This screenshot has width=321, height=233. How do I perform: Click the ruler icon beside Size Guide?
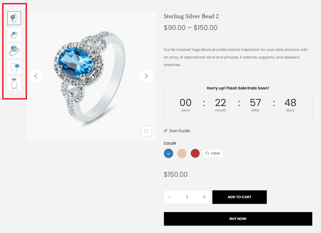click(x=166, y=131)
